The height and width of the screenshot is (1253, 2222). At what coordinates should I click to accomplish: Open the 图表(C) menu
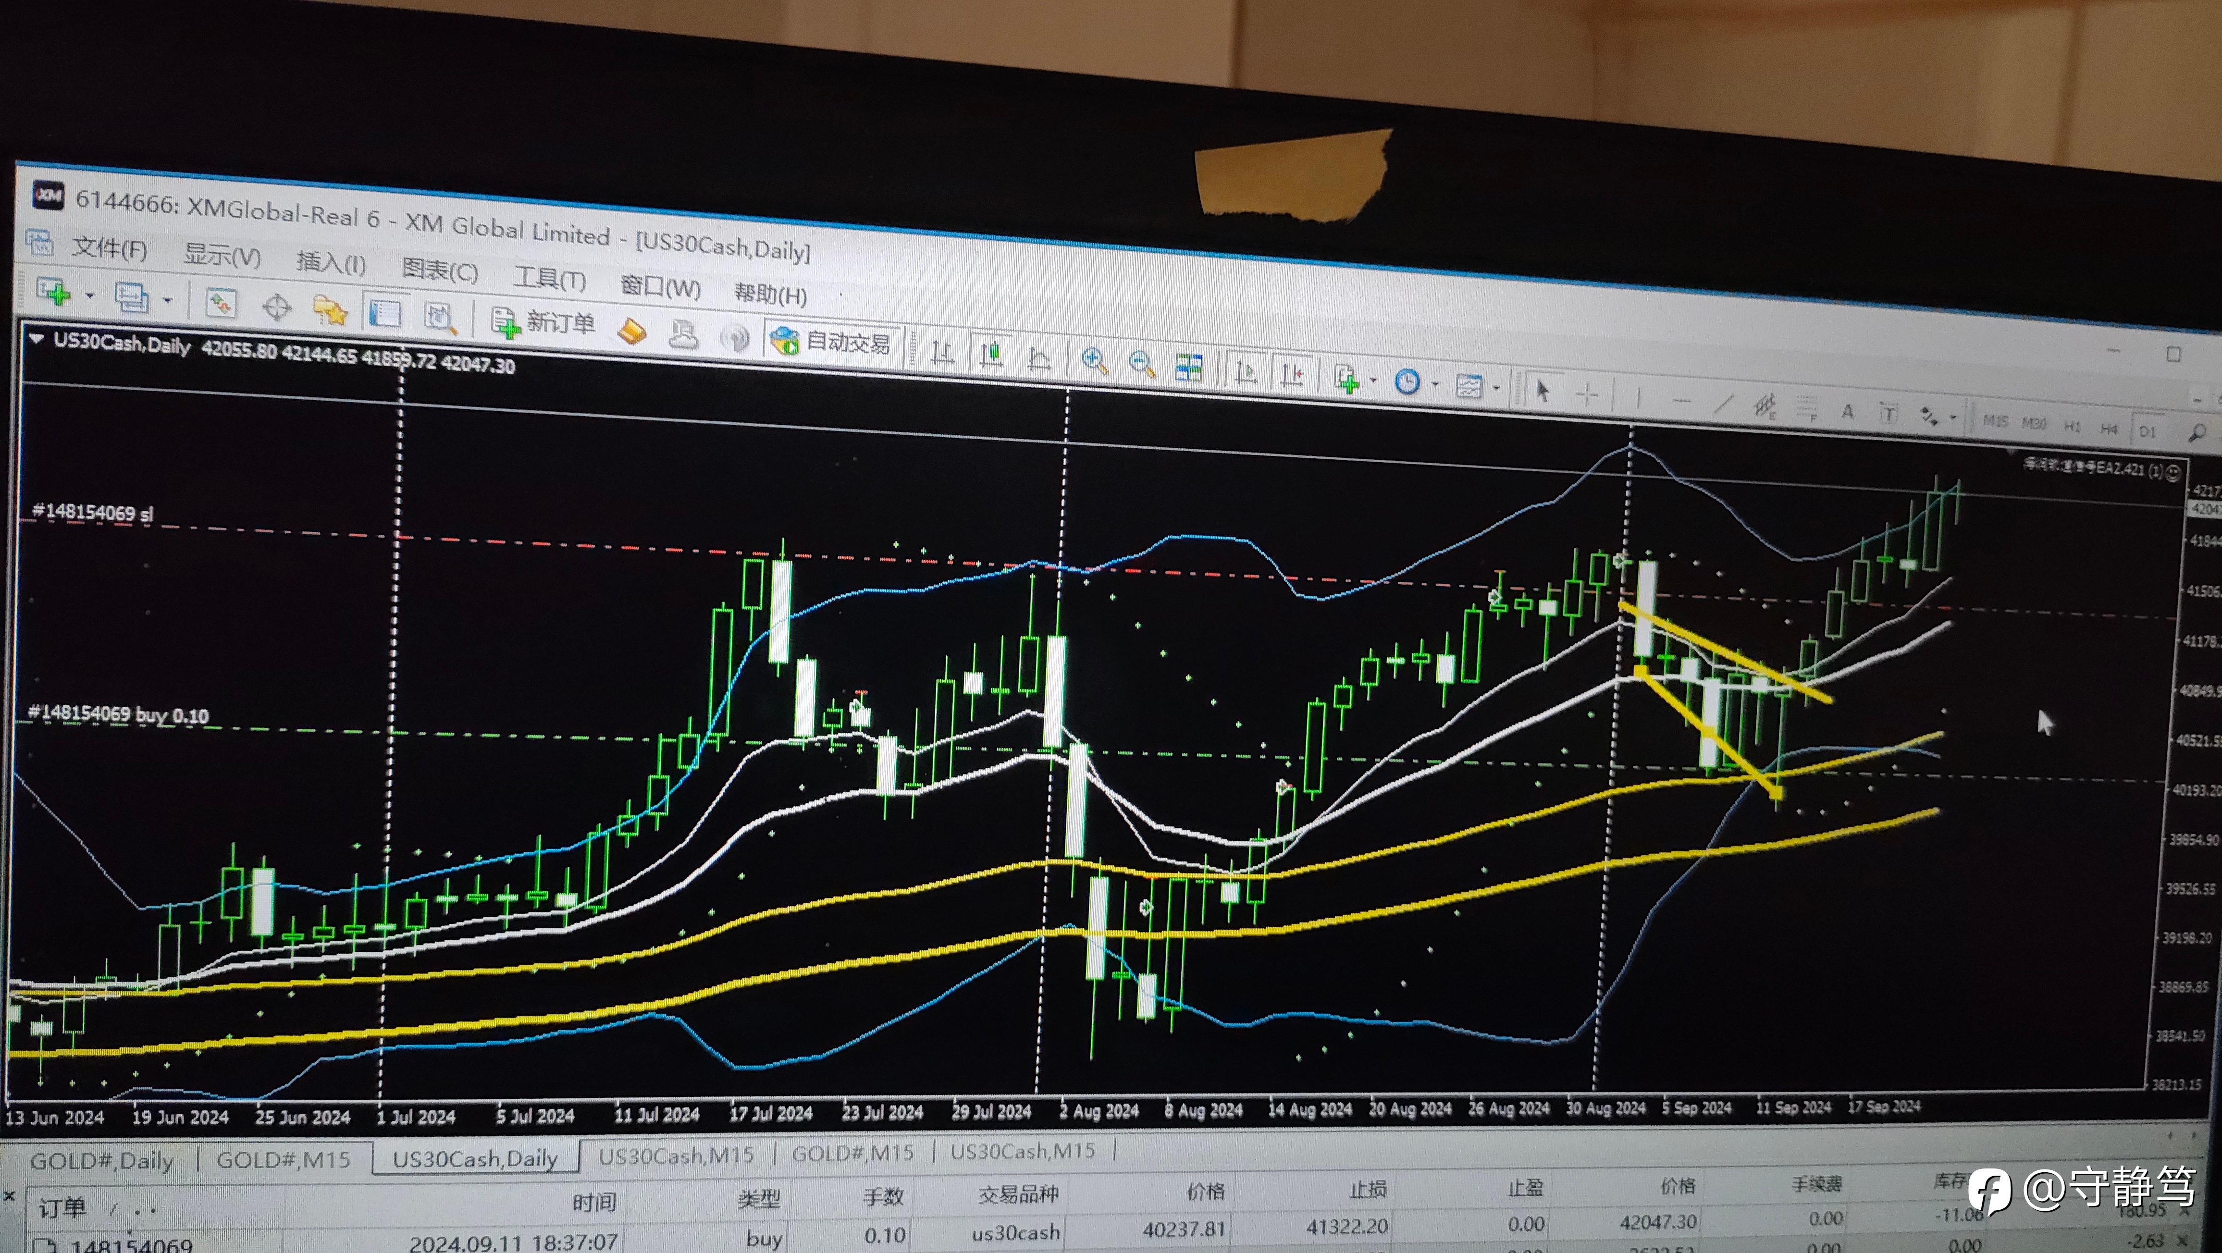(x=440, y=271)
